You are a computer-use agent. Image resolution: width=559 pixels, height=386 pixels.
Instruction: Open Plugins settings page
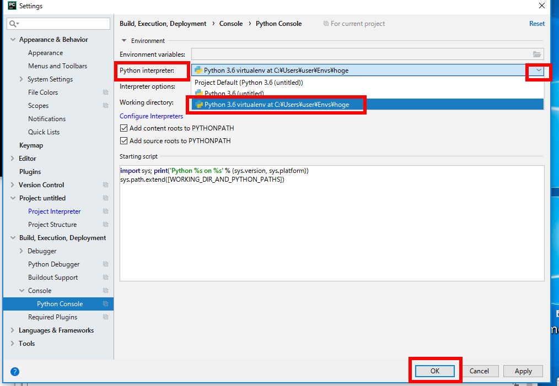[x=30, y=172]
